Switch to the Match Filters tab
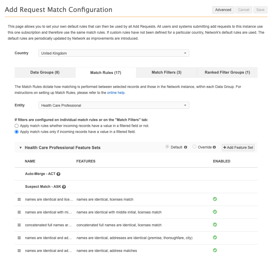Image resolution: width=269 pixels, height=257 pixels. (166, 72)
